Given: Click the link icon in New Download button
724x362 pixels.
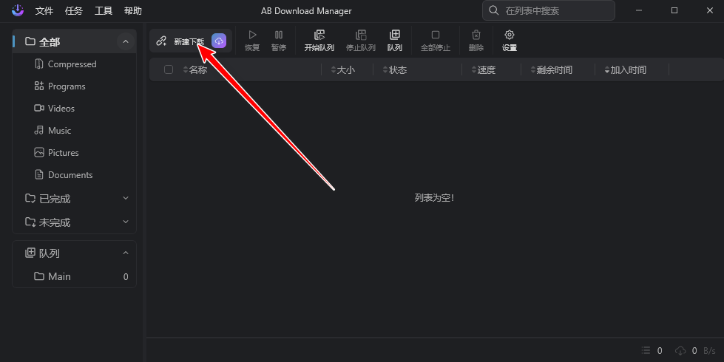Looking at the screenshot, I should (x=161, y=41).
